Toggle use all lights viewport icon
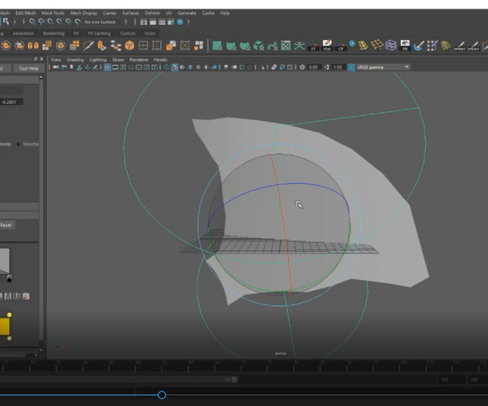The height and width of the screenshot is (406, 488). pyautogui.click(x=206, y=67)
